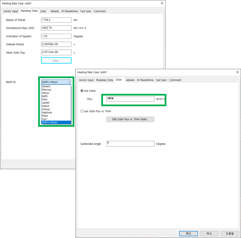Choose Saturn from the planet list
The height and width of the screenshot is (238, 241).
click(x=56, y=106)
